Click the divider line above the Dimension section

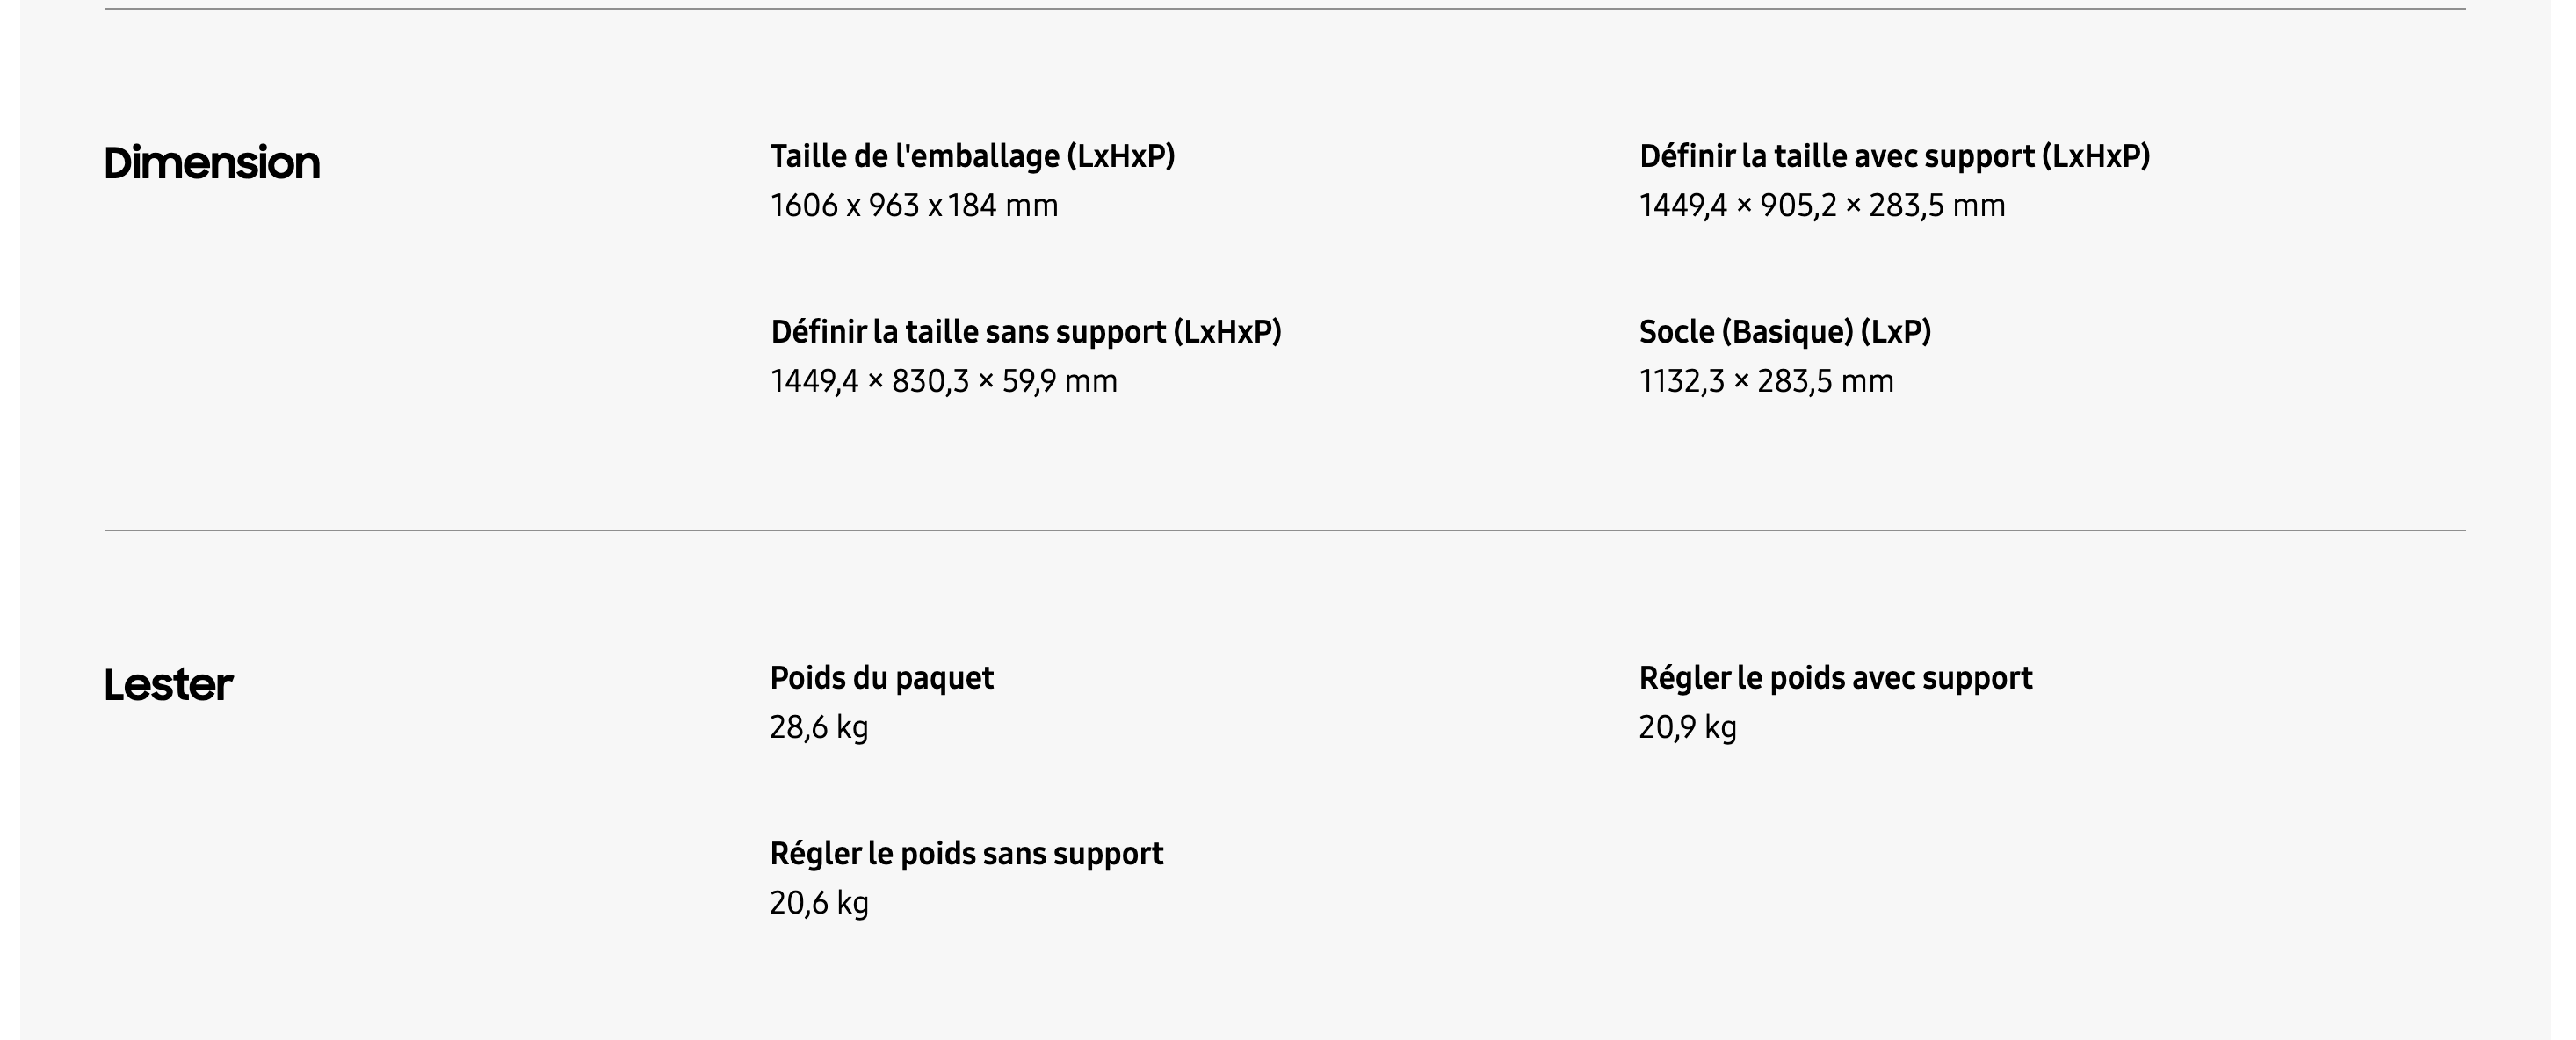[x=1284, y=9]
